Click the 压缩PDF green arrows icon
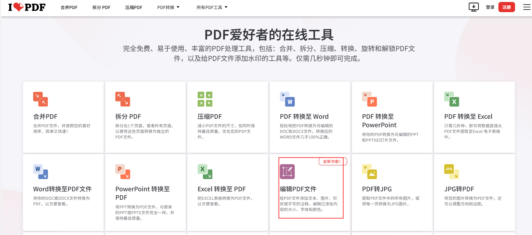This screenshot has width=532, height=235. click(x=205, y=99)
